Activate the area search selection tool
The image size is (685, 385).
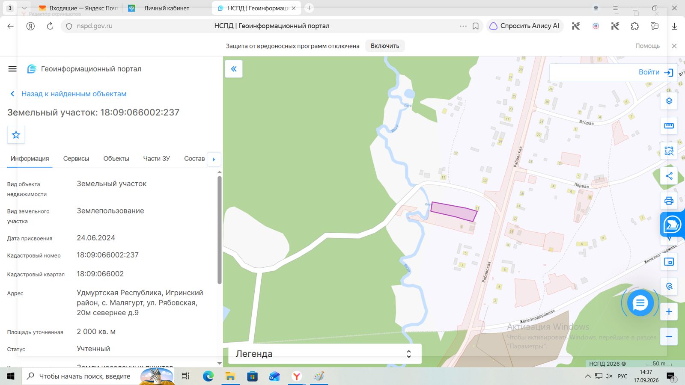tap(669, 151)
